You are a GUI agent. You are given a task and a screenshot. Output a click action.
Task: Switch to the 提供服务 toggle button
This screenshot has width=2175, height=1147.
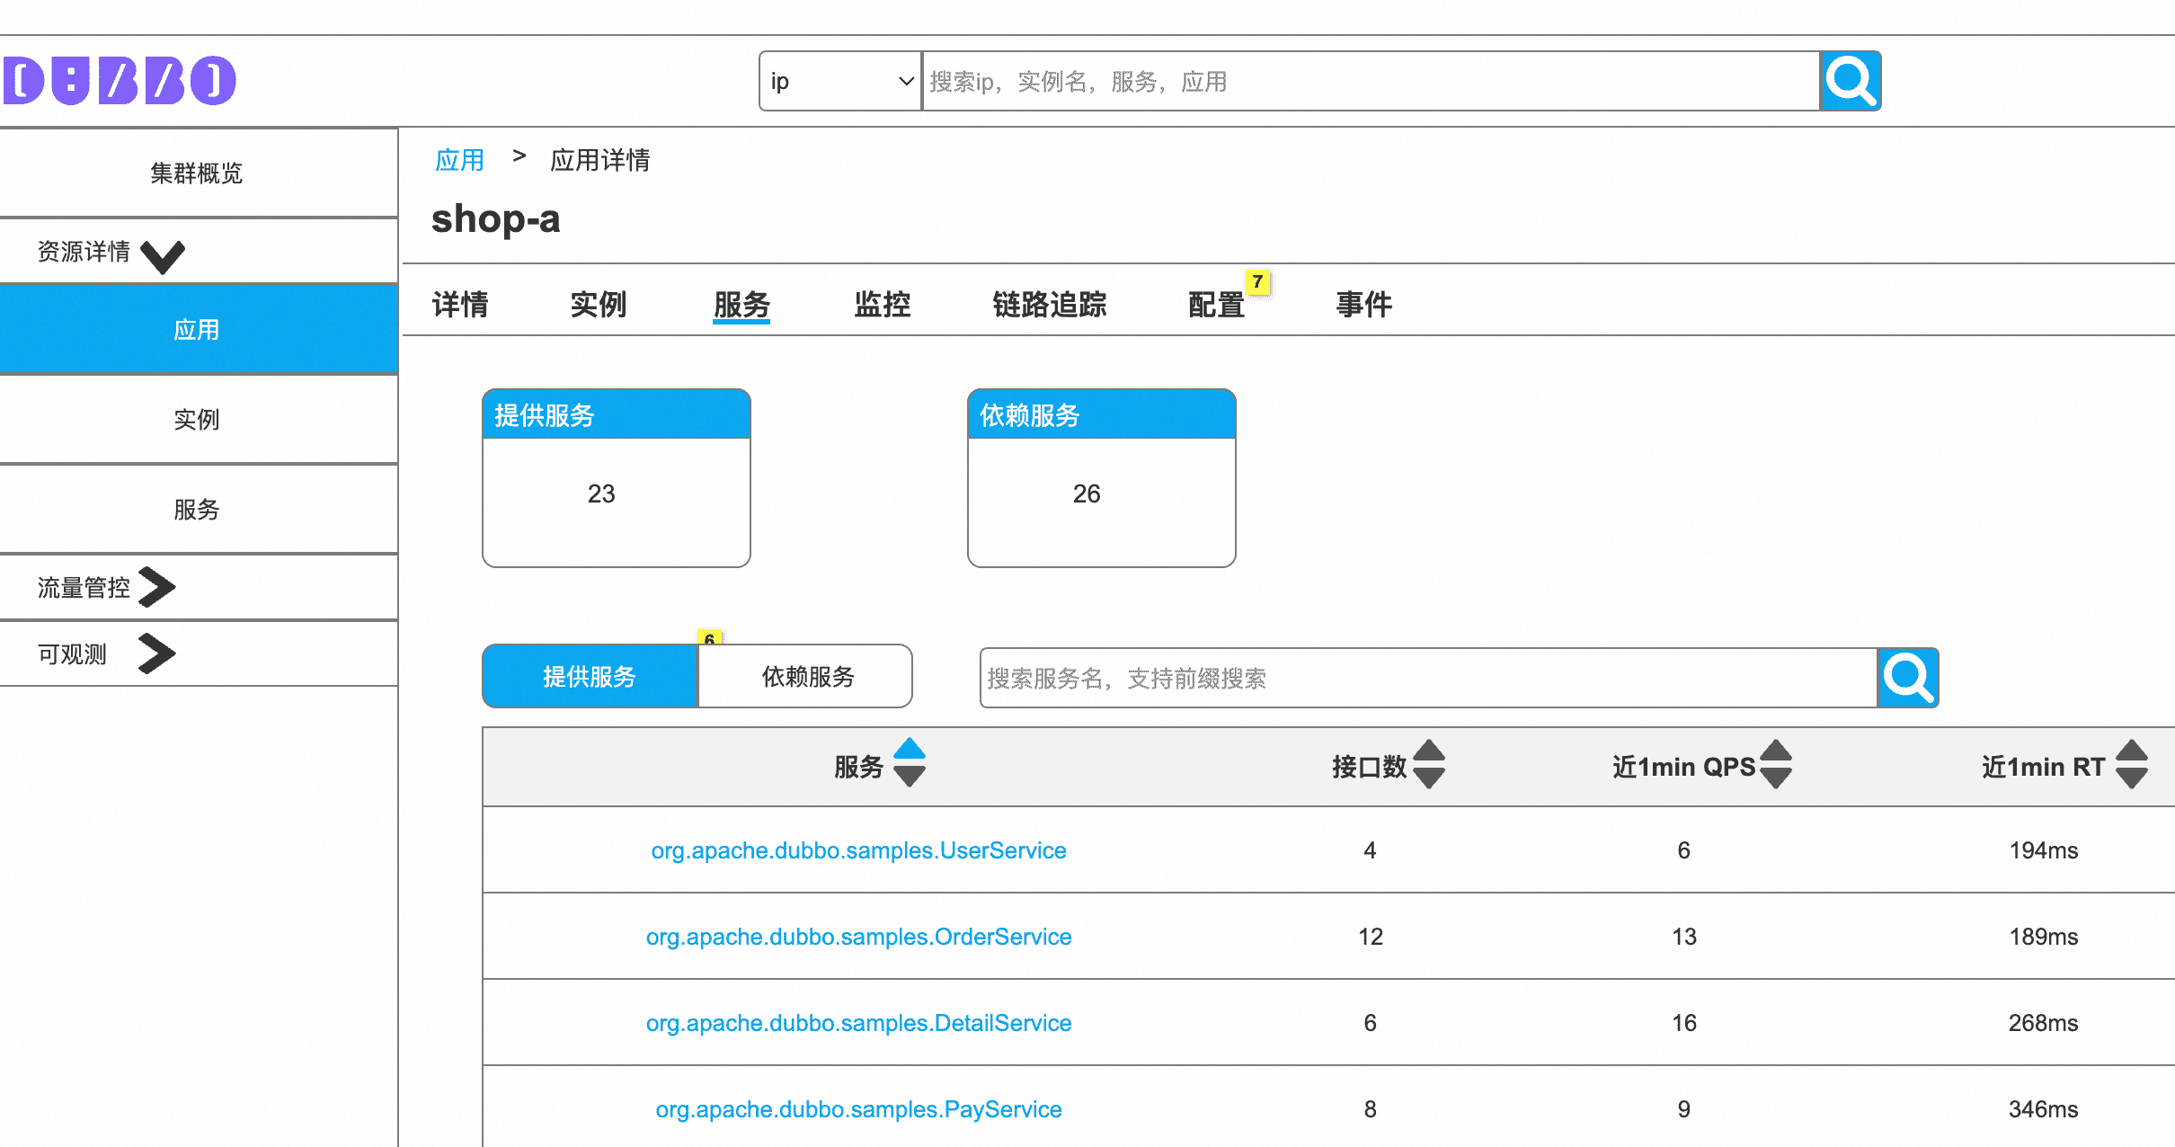590,677
